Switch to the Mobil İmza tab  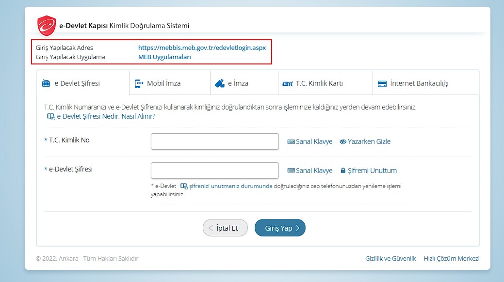(x=163, y=83)
